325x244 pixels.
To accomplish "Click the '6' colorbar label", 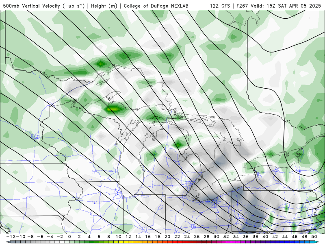I will pyautogui.click(x=99, y=237).
